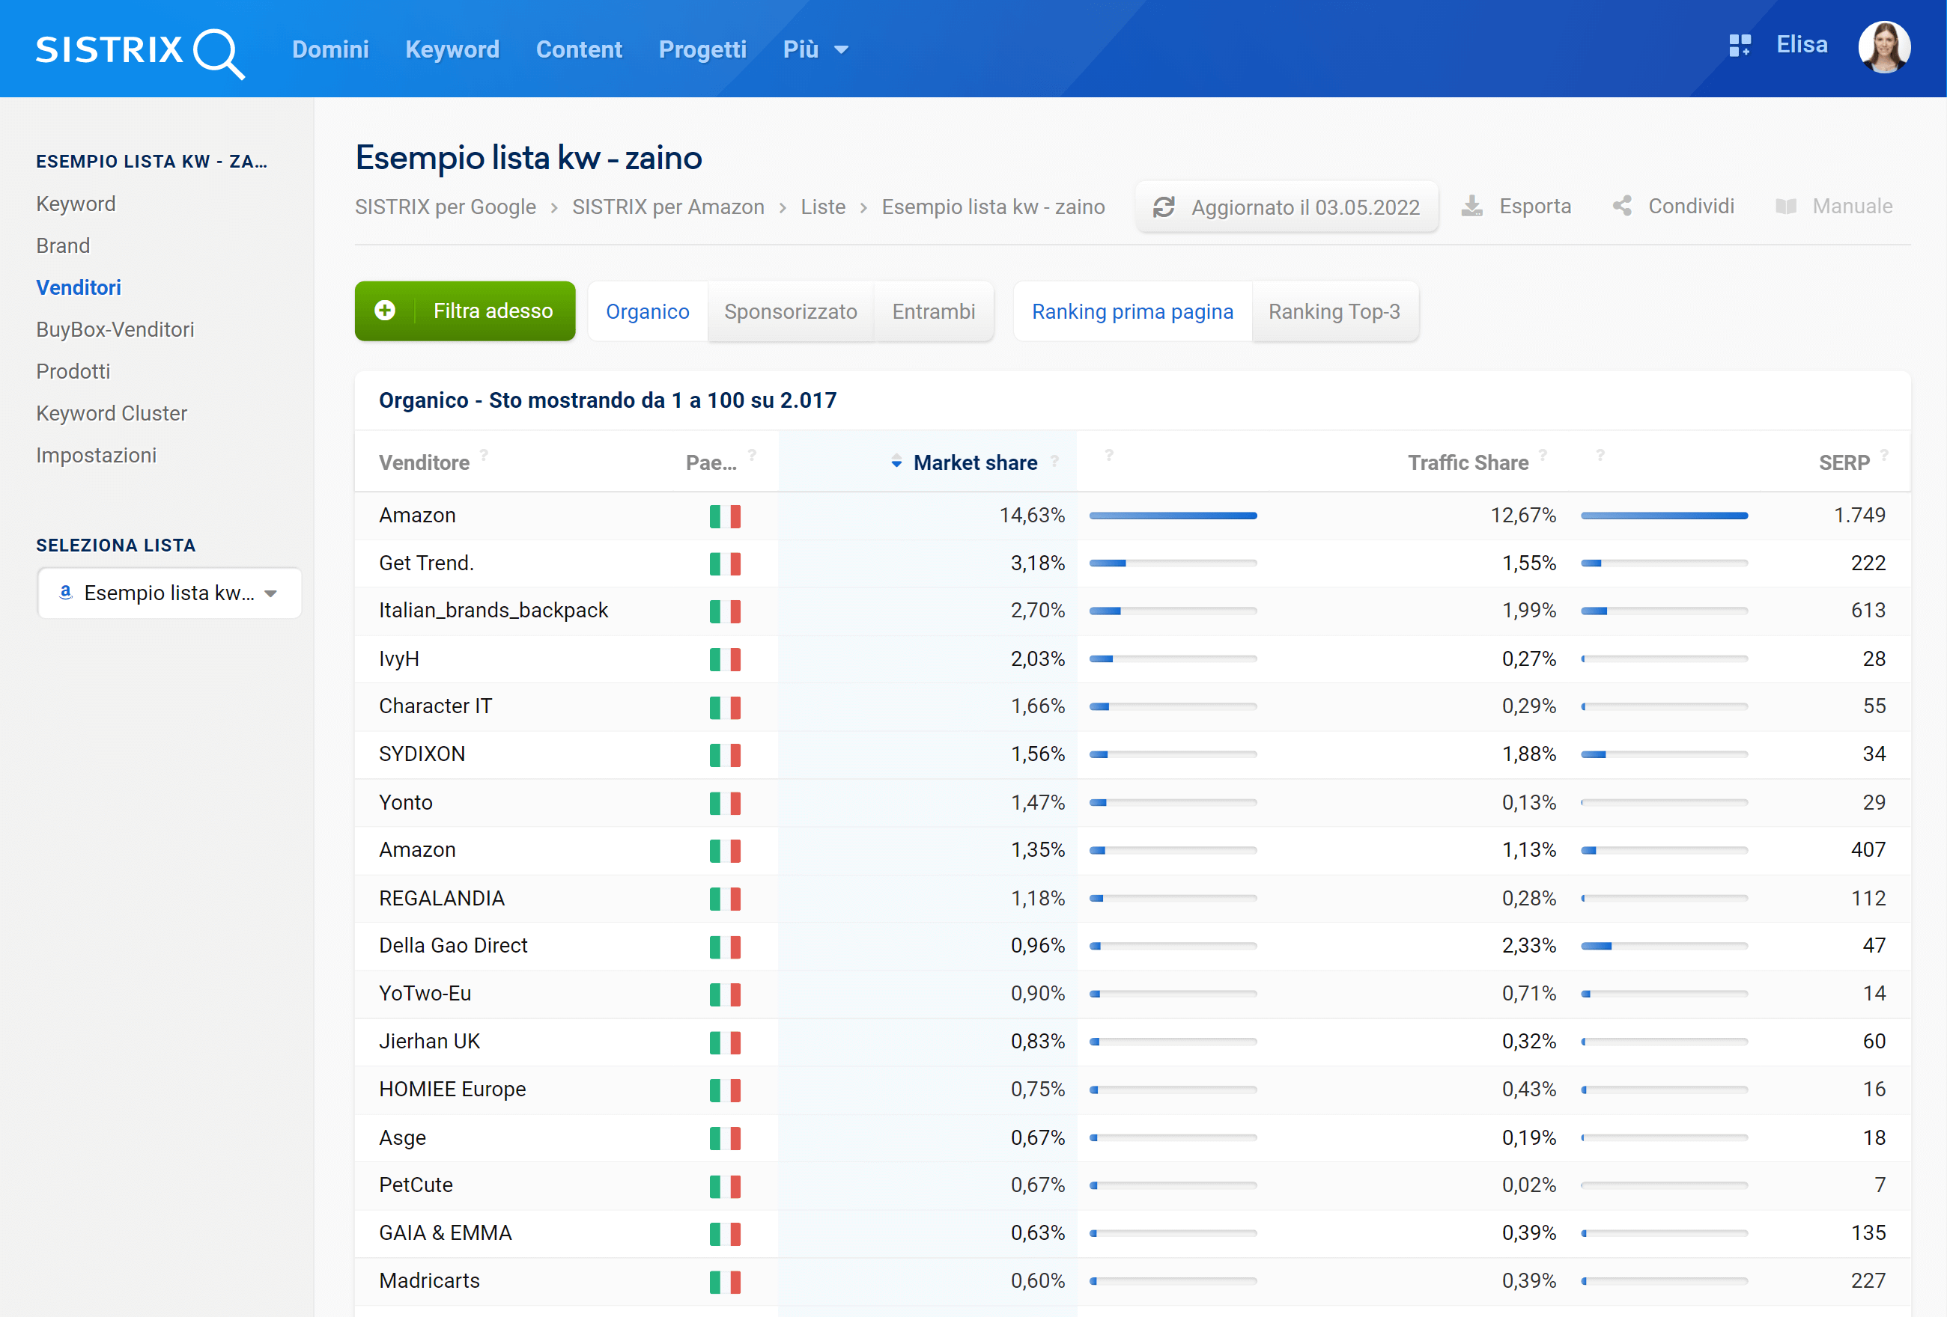Screen dimensions: 1947x1317
Task: Click help icon next to Traffic Share header
Action: 1543,456
